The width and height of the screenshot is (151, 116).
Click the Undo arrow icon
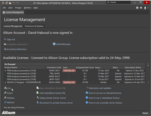point(14,3)
